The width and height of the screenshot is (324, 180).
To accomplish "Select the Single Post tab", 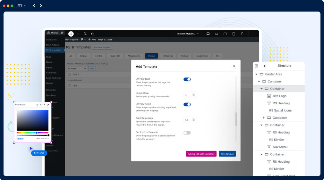I will coord(202,56).
